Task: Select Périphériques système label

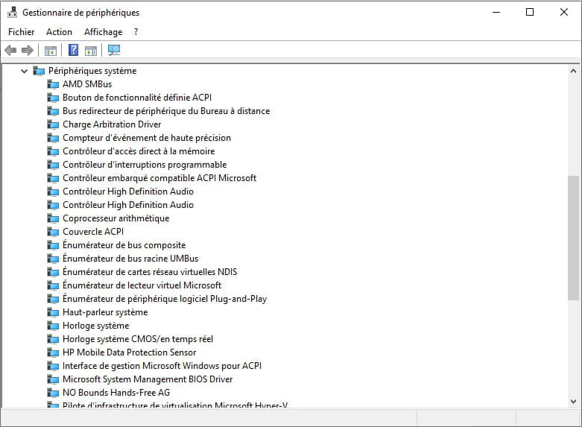Action: point(92,71)
